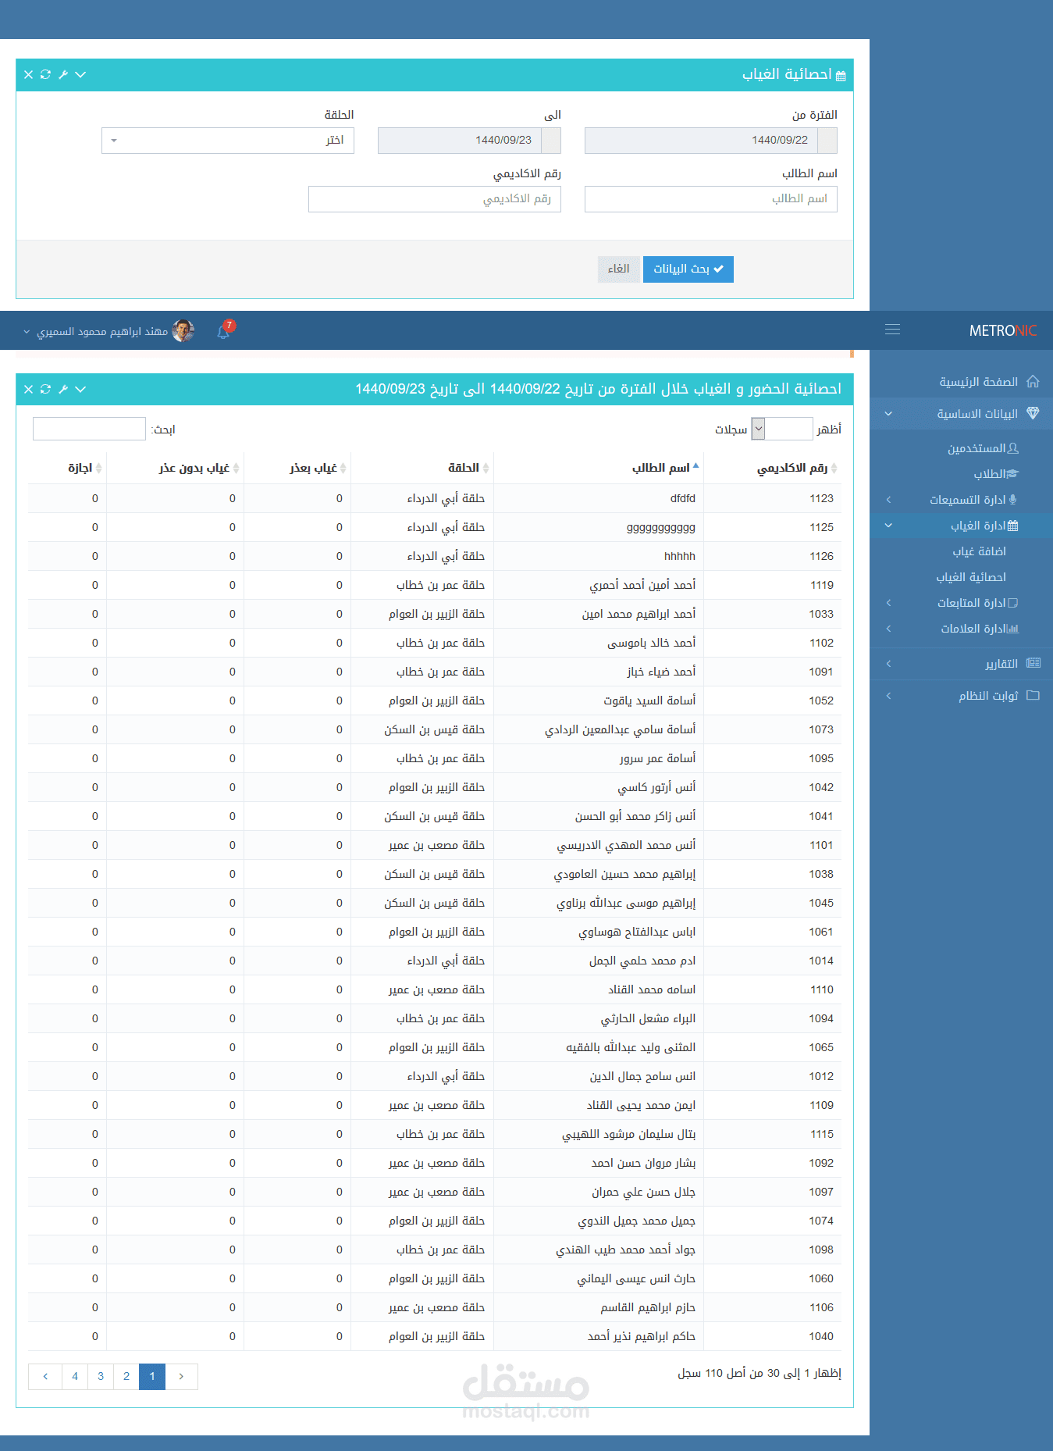Click student name حاكم ابراهيم نذير أحمد
This screenshot has width=1053, height=1451.
pos(642,1336)
